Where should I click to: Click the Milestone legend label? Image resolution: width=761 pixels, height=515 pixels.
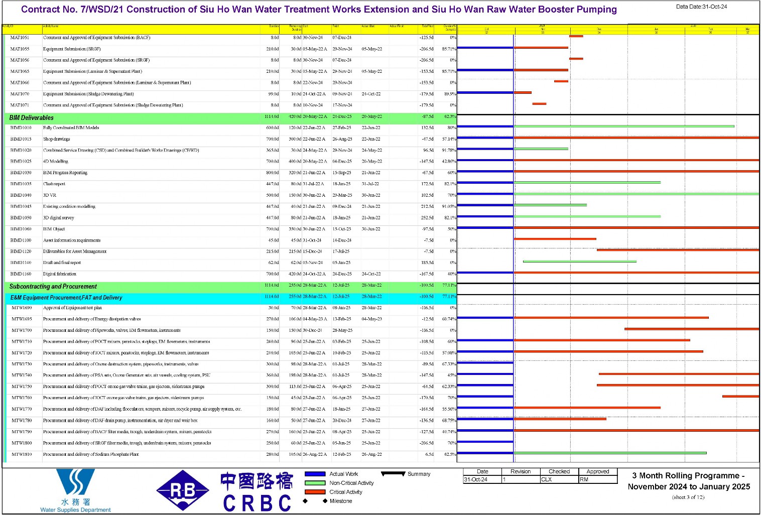pyautogui.click(x=341, y=501)
